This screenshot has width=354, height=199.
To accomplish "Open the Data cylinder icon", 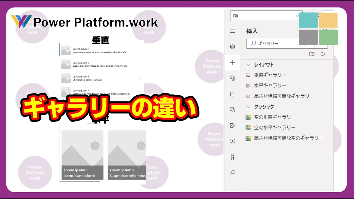I will [x=232, y=94].
